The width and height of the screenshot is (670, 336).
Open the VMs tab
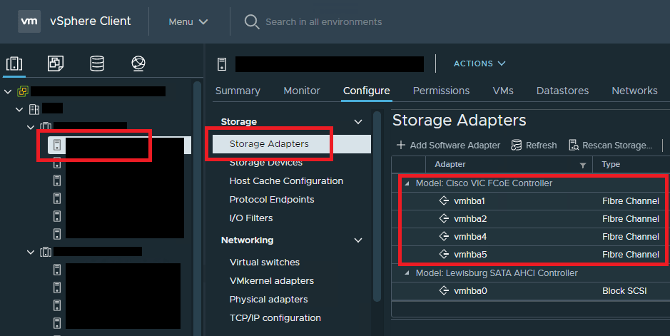[503, 91]
